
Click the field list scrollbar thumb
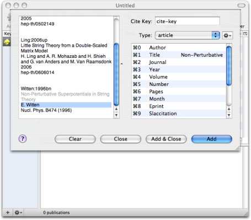pyautogui.click(x=229, y=66)
